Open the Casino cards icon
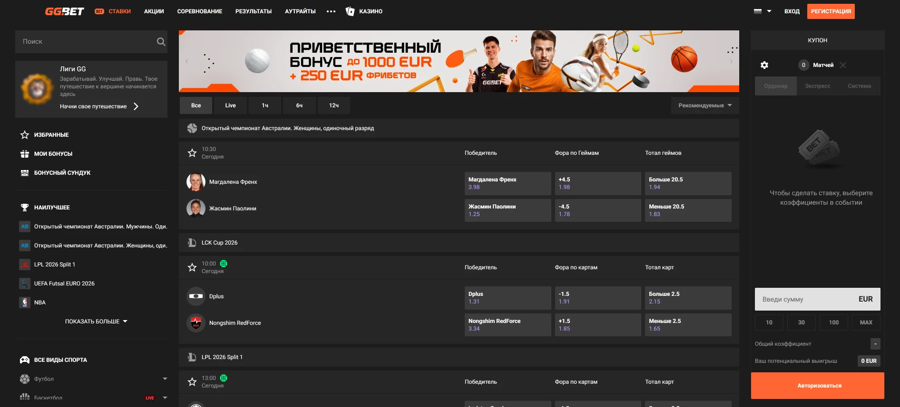 pos(350,11)
